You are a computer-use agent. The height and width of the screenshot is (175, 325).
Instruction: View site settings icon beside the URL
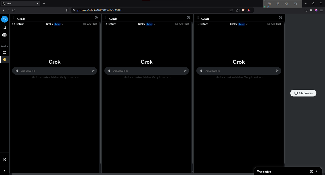pos(74,10)
